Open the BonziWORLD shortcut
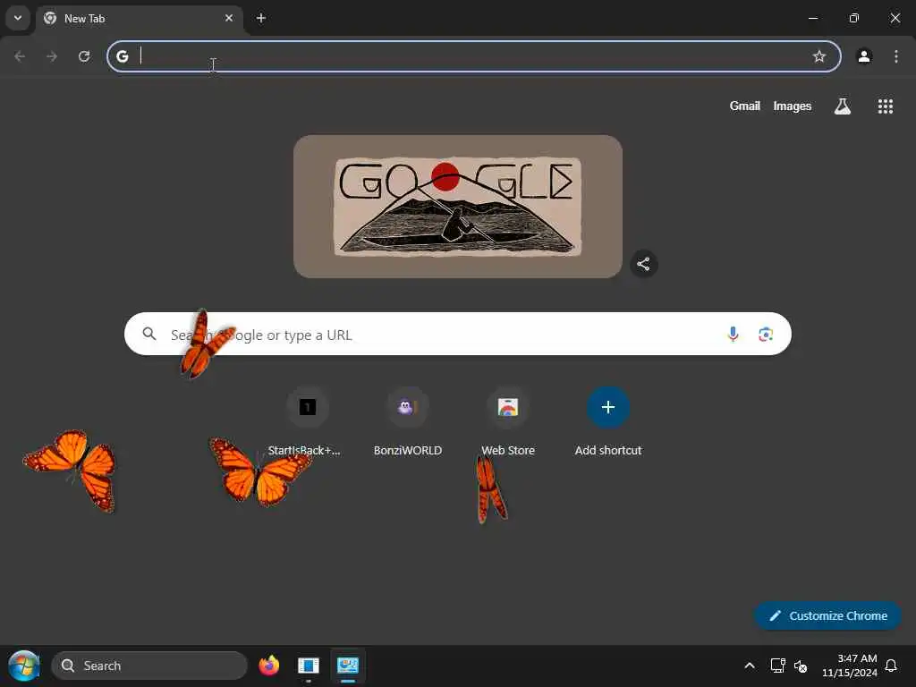This screenshot has width=916, height=687. point(408,421)
